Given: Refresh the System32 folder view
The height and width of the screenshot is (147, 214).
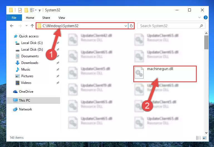Looking at the screenshot, I should click(131, 26).
